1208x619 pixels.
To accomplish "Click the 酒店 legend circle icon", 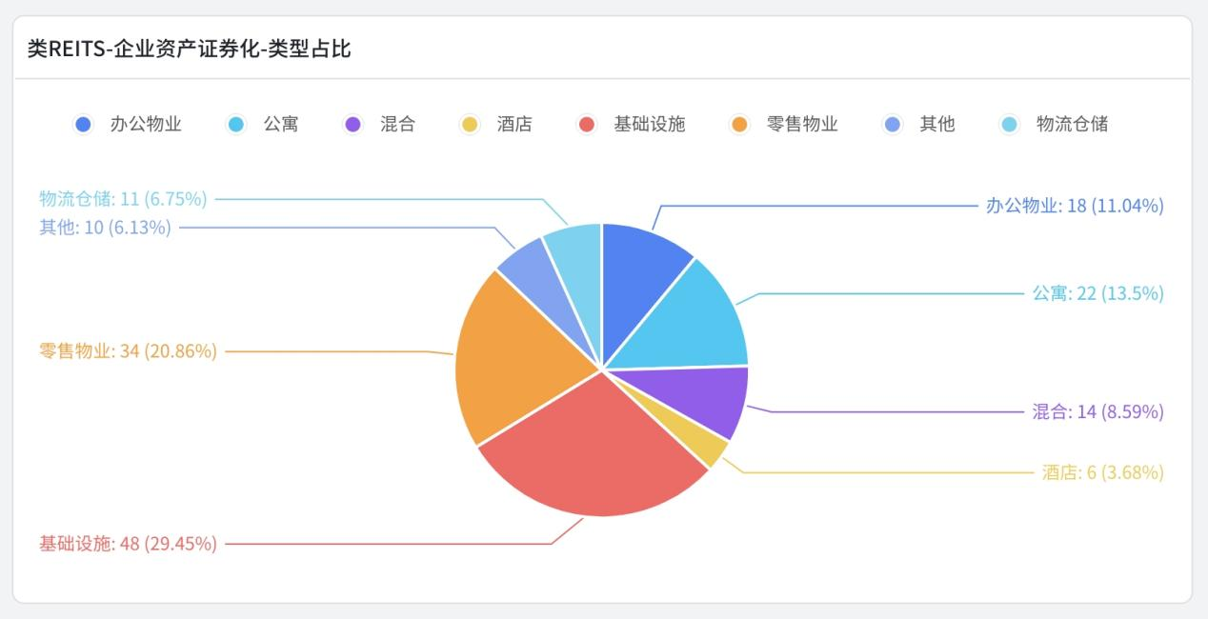I will point(470,124).
